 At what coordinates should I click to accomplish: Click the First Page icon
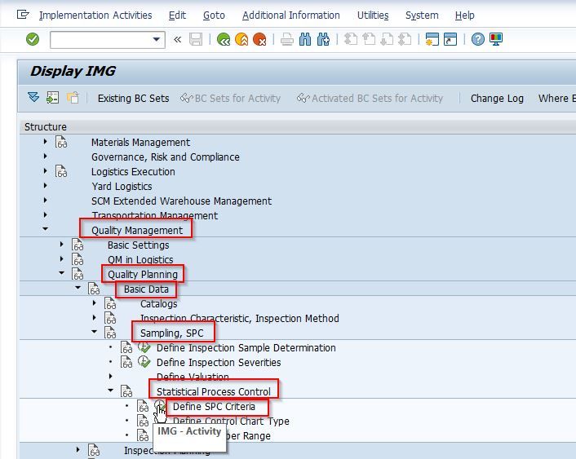point(351,39)
